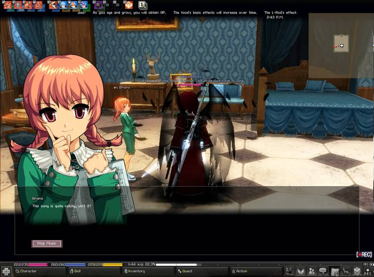This screenshot has width=374, height=277.
Task: Click the 'NPC Briana' name label
Action: tap(121, 87)
